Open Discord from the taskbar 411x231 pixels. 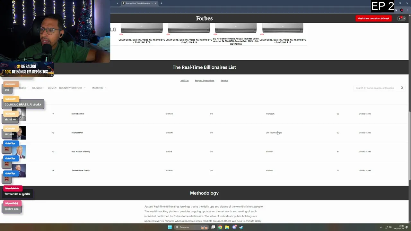[234, 227]
